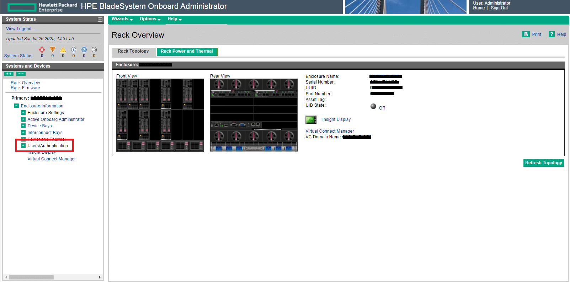Click the Refresh Topology button
This screenshot has width=570, height=282.
point(543,163)
